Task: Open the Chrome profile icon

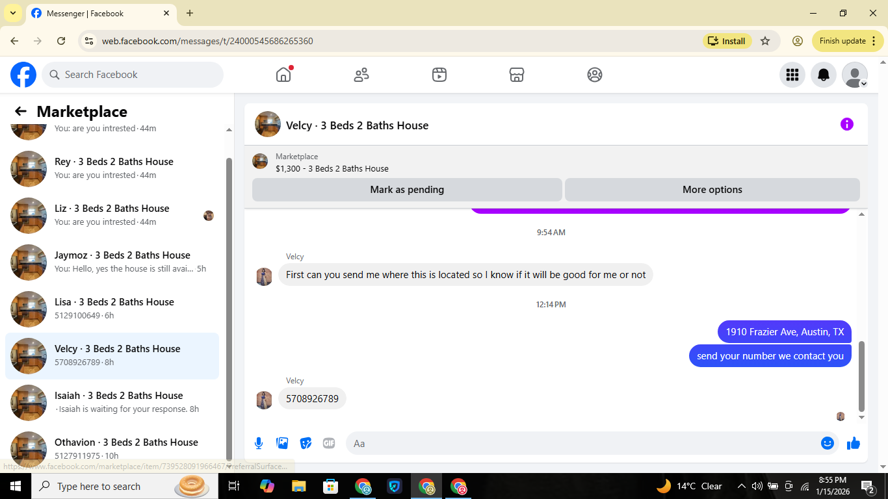Action: click(x=798, y=41)
